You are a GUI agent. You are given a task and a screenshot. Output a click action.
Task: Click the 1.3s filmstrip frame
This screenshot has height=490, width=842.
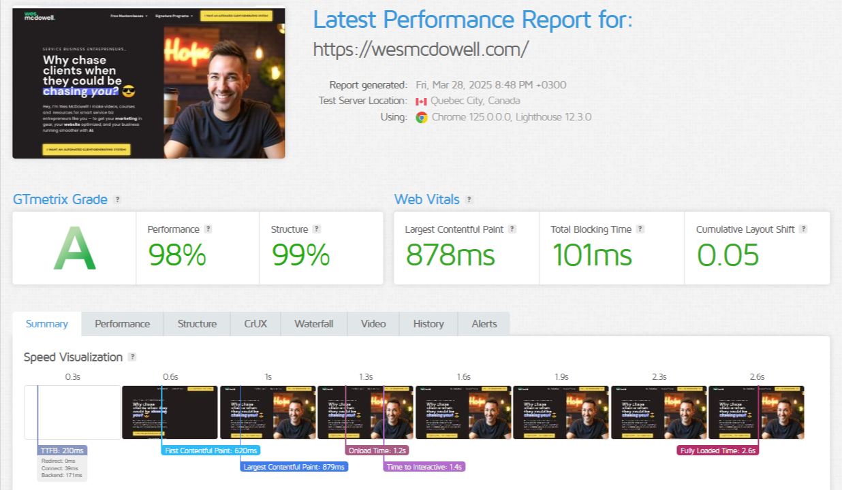click(366, 412)
